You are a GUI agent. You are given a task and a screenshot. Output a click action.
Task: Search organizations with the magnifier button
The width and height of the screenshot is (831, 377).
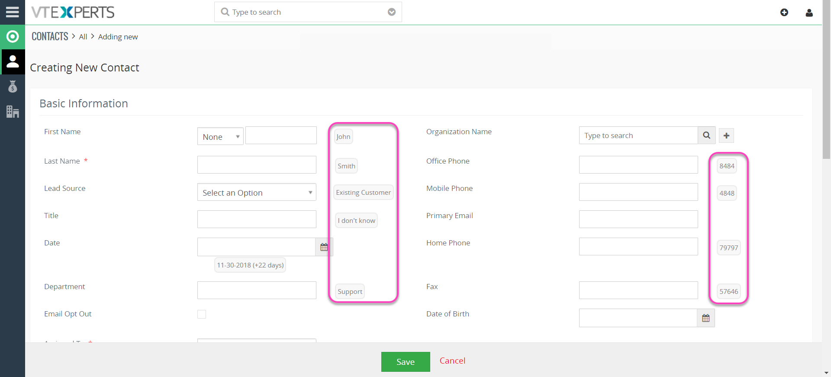706,135
